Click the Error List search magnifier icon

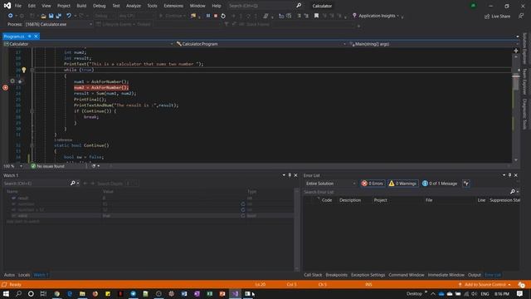click(x=513, y=192)
